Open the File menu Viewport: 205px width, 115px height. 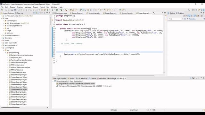tap(2, 7)
